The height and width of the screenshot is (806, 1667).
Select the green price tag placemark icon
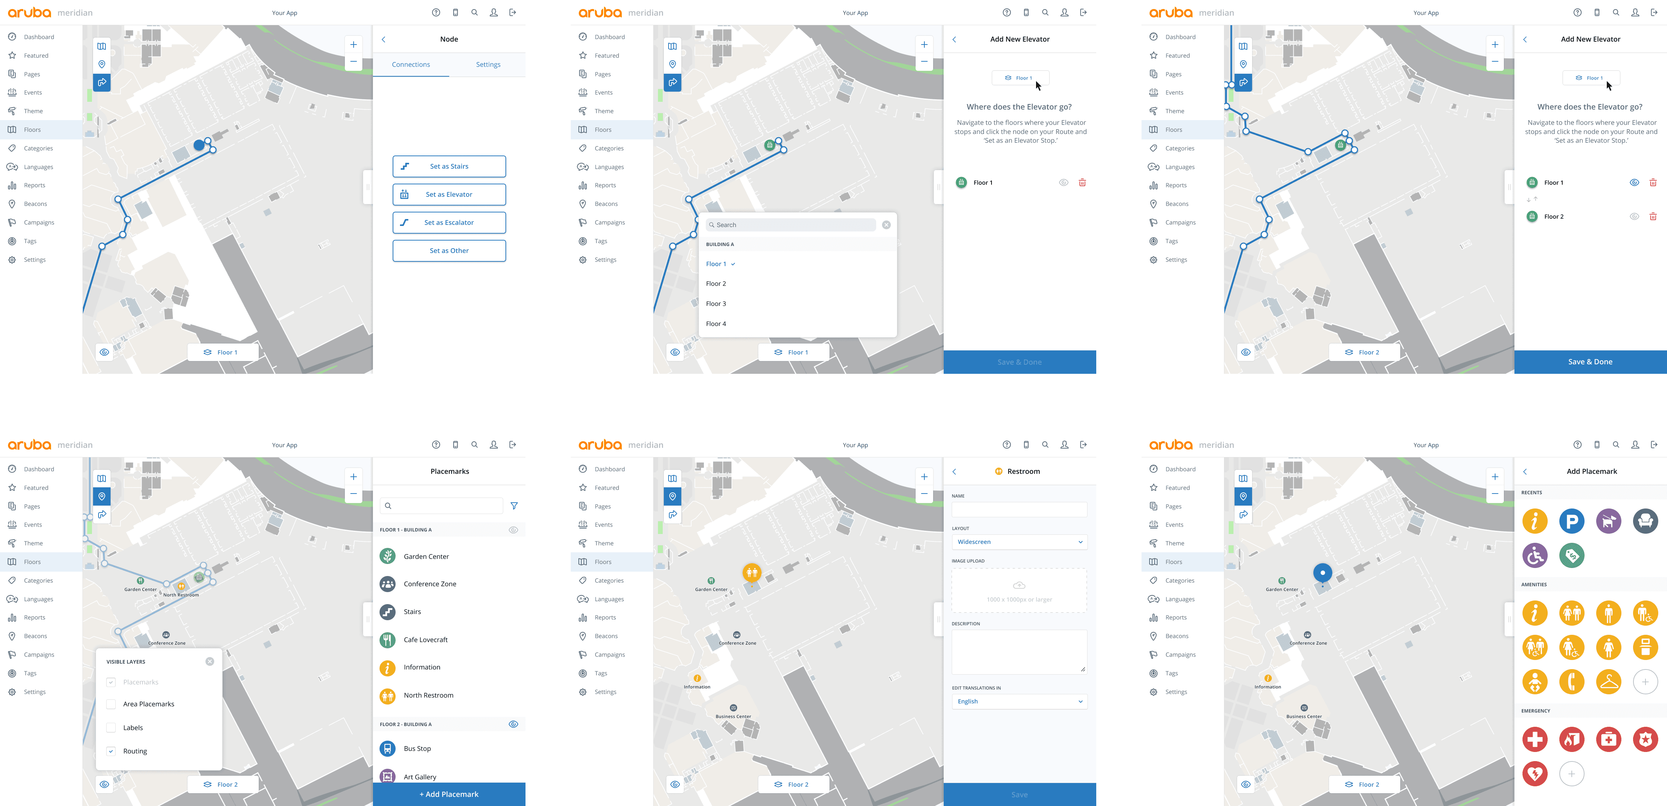pos(1571,556)
